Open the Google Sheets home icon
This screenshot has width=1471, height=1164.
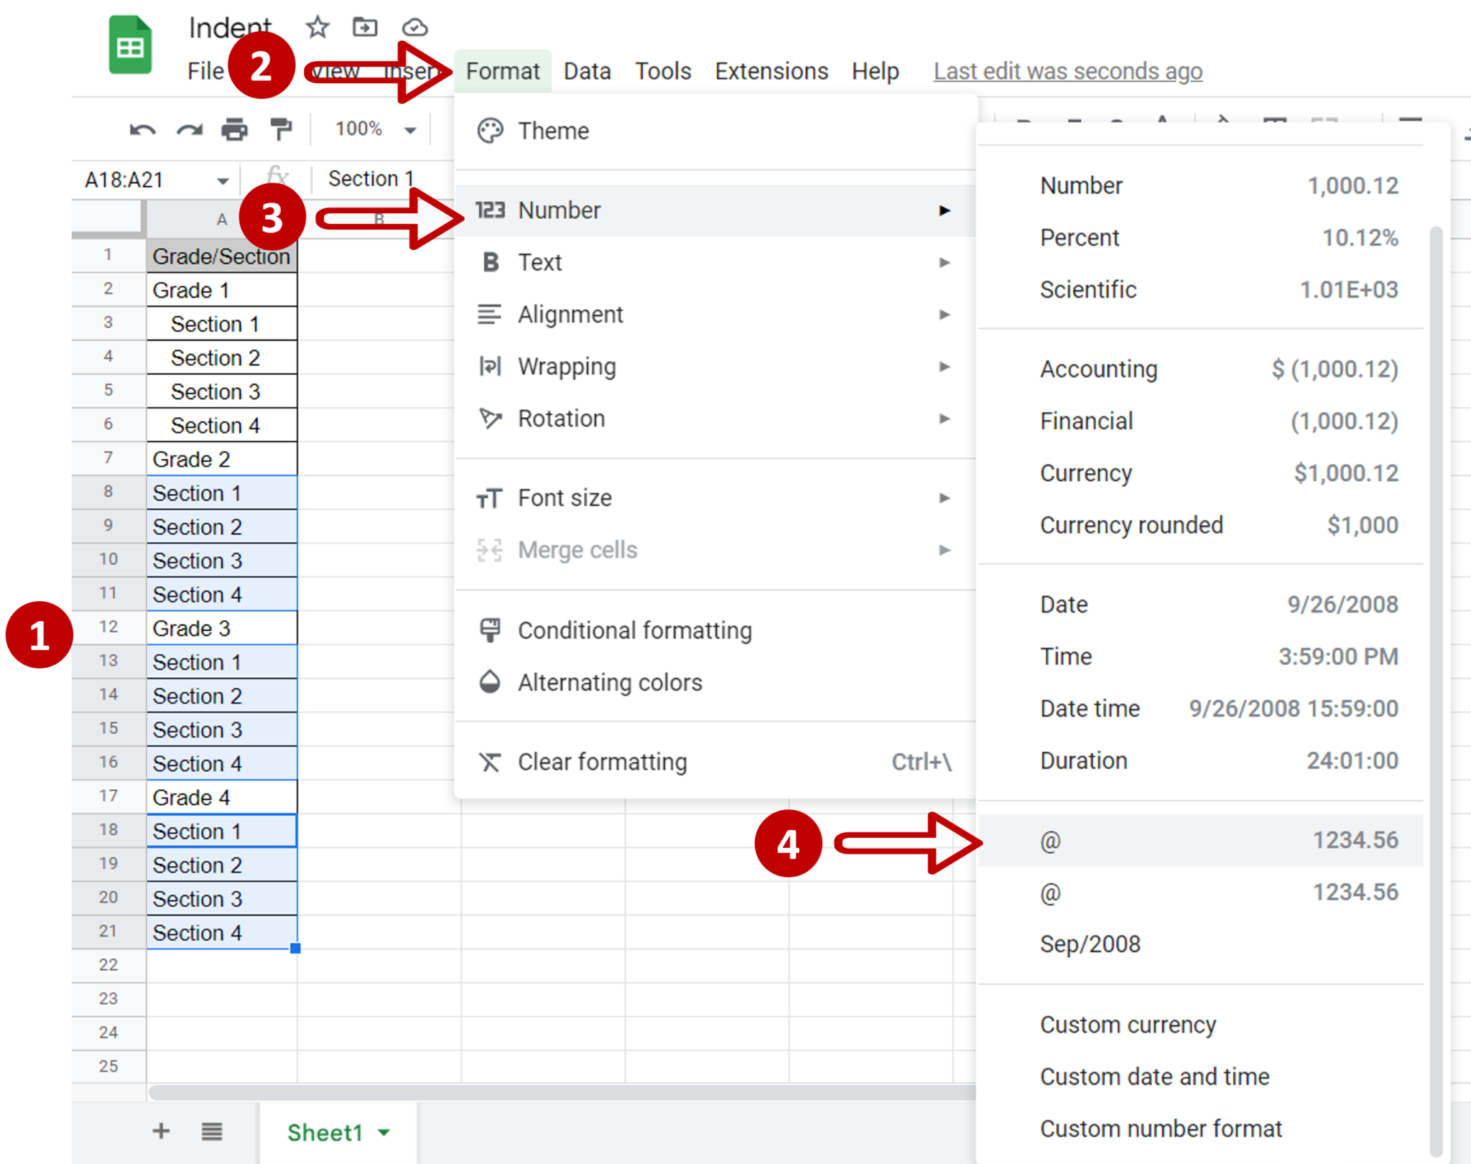[130, 47]
